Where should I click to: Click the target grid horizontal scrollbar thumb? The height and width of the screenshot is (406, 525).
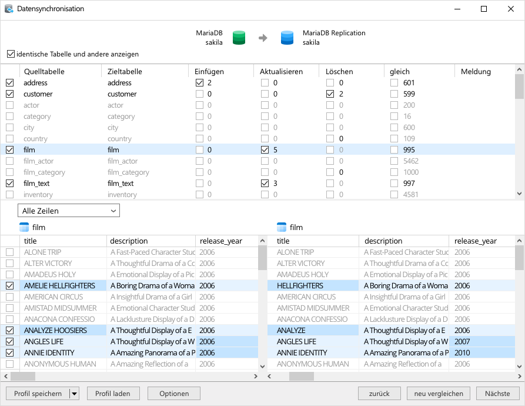(x=302, y=376)
